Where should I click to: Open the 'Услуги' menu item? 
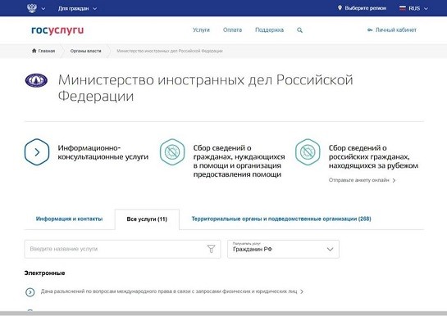coord(201,29)
